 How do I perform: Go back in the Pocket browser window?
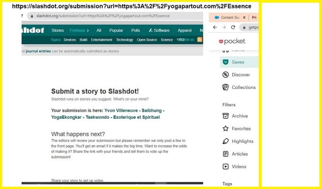click(x=215, y=27)
